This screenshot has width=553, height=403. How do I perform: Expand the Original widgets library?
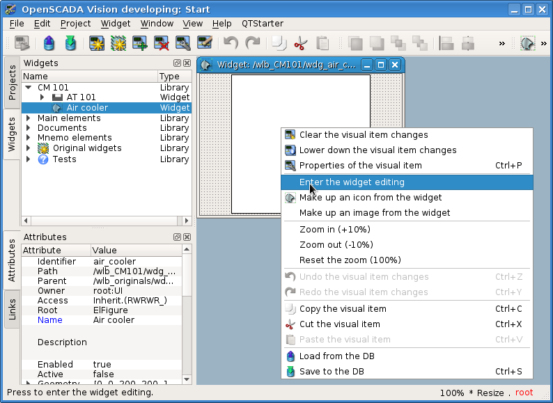29,148
